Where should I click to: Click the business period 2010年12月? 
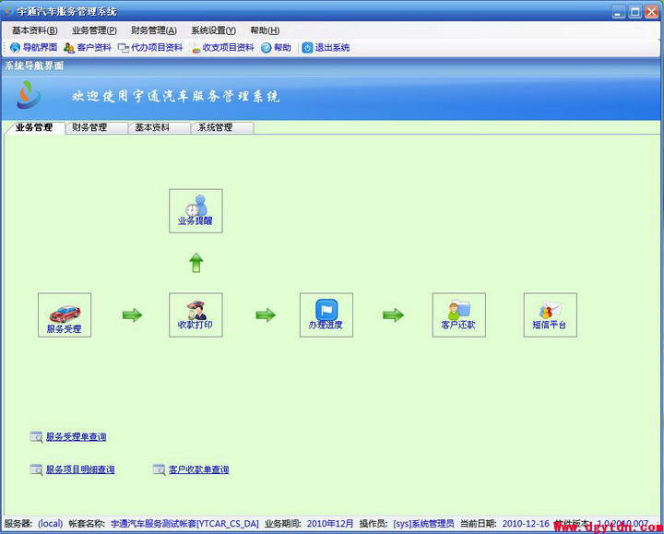coord(330,524)
